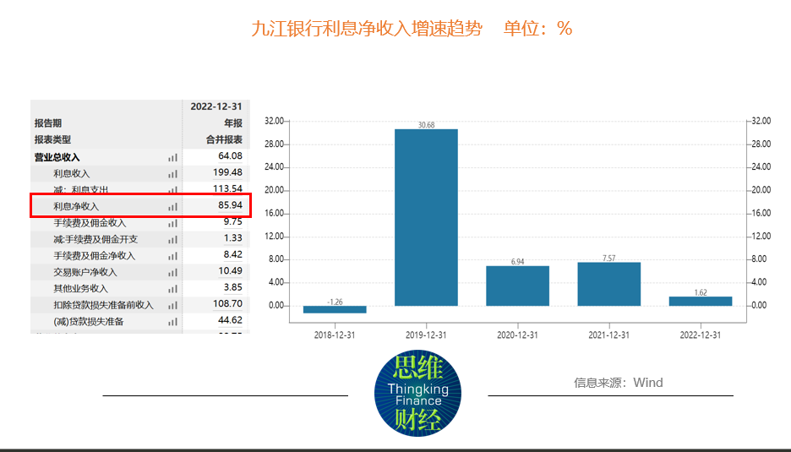The height and width of the screenshot is (452, 791).
Task: Select the 利息收入 row label
Action: tap(72, 173)
